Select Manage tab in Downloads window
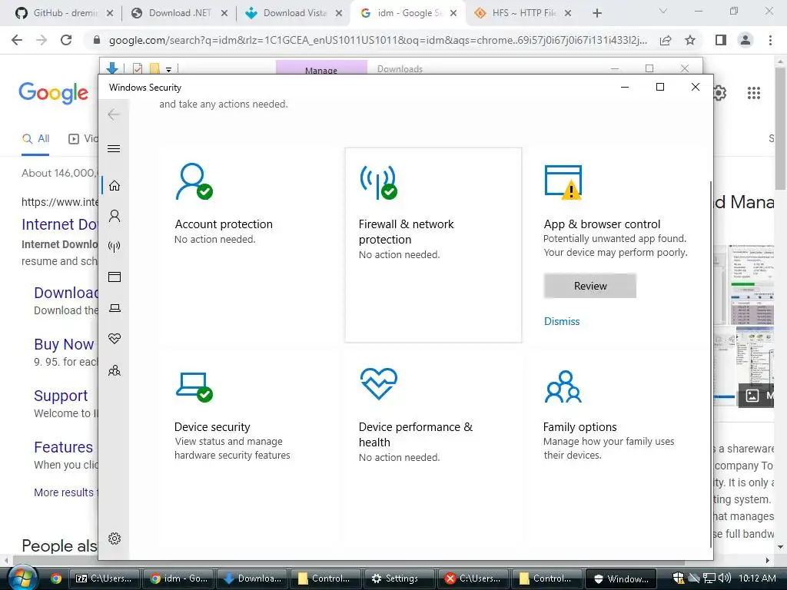This screenshot has width=787, height=590. 321,68
